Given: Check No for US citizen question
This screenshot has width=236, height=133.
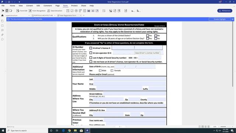Looking at the screenshot, I should 156,35.
